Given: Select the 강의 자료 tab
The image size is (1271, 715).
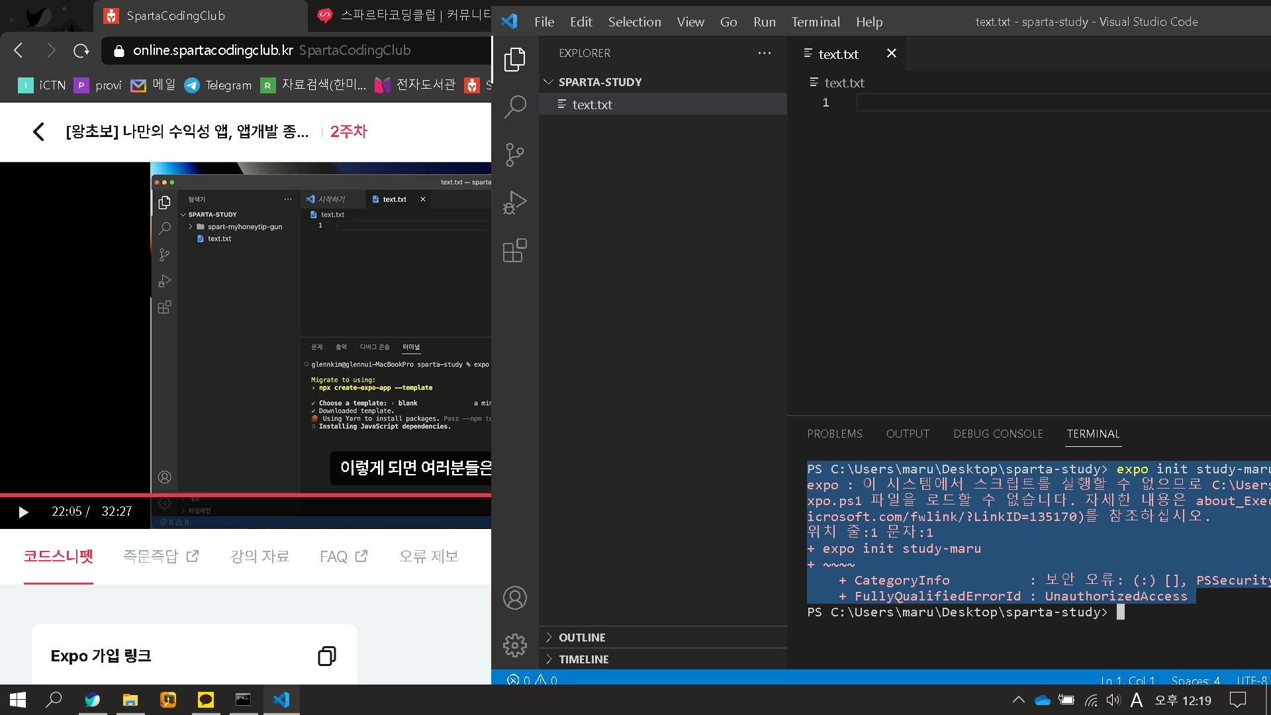Looking at the screenshot, I should click(259, 556).
